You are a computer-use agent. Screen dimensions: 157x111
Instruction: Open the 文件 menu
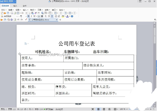pyautogui.click(x=3, y=10)
